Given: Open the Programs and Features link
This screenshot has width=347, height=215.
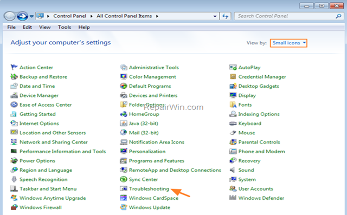Looking at the screenshot, I should tap(157, 161).
